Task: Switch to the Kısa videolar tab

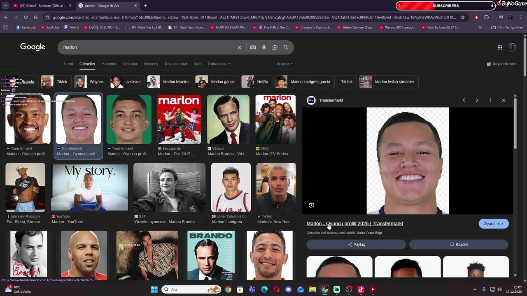Action: (x=176, y=64)
